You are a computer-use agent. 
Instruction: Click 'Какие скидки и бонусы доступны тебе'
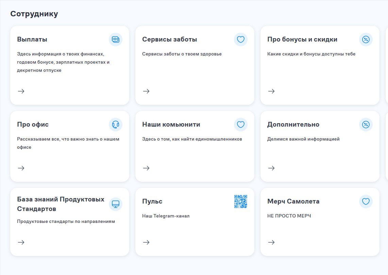311,54
